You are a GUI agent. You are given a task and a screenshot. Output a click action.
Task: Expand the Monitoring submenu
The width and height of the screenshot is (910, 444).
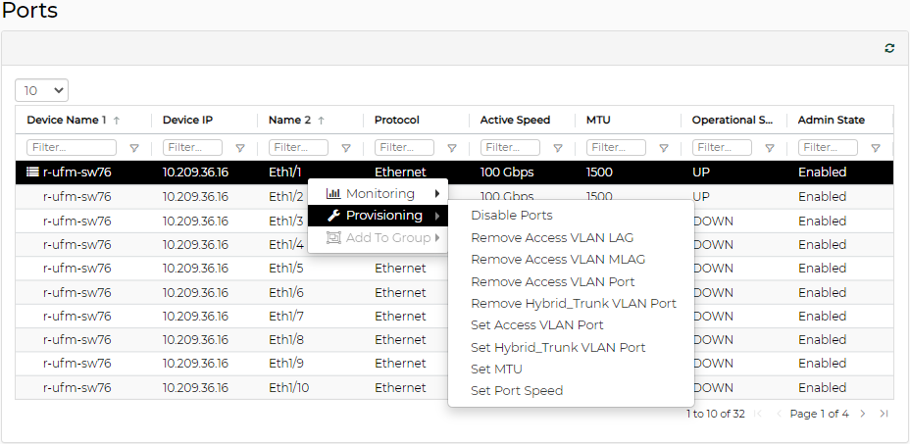coord(379,194)
